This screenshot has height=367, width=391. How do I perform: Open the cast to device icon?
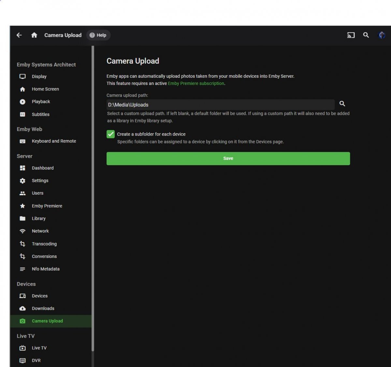(351, 35)
